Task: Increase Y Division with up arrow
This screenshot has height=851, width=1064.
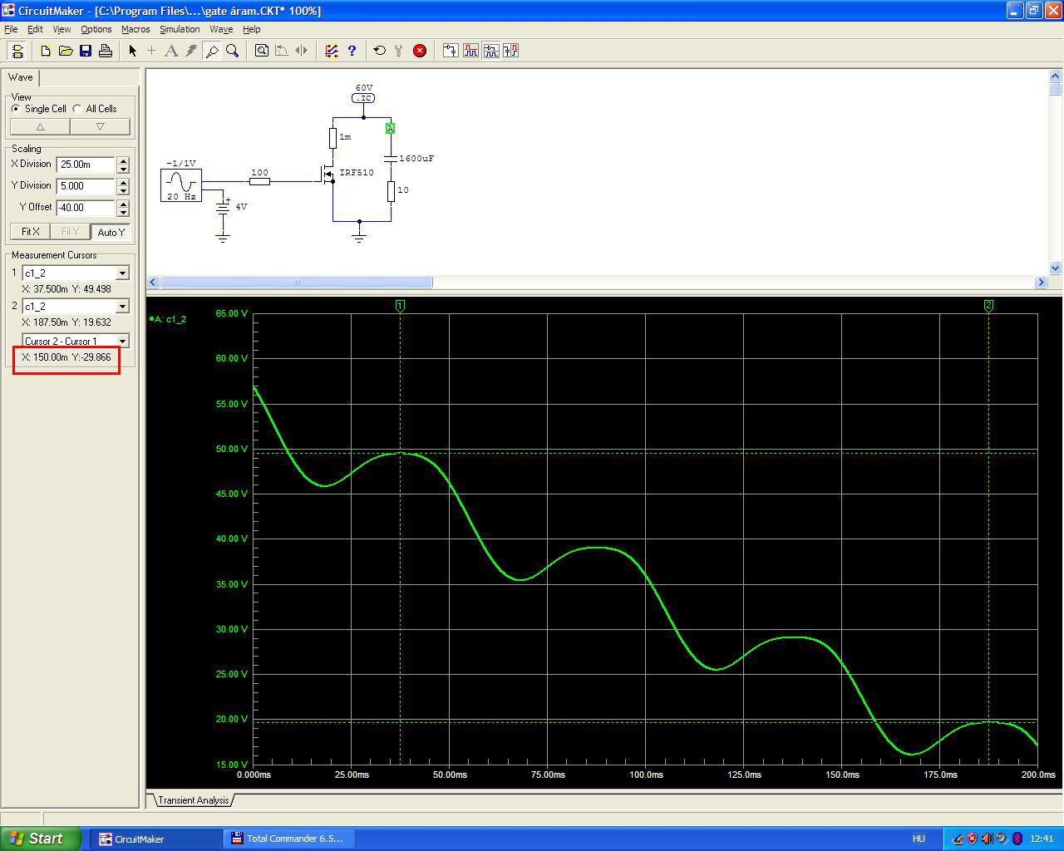Action: [124, 182]
